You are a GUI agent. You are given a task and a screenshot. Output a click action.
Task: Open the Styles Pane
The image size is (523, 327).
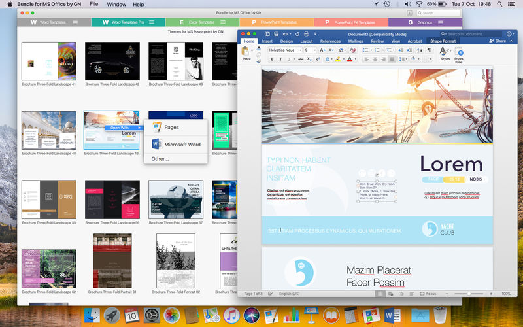[459, 55]
